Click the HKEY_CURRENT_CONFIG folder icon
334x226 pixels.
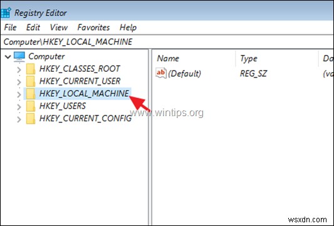click(31, 119)
